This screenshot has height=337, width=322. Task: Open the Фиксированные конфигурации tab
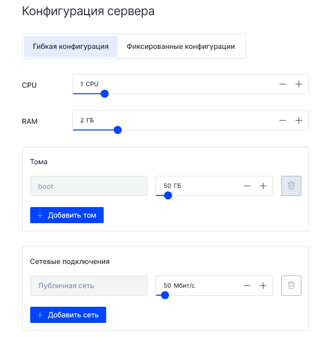181,46
